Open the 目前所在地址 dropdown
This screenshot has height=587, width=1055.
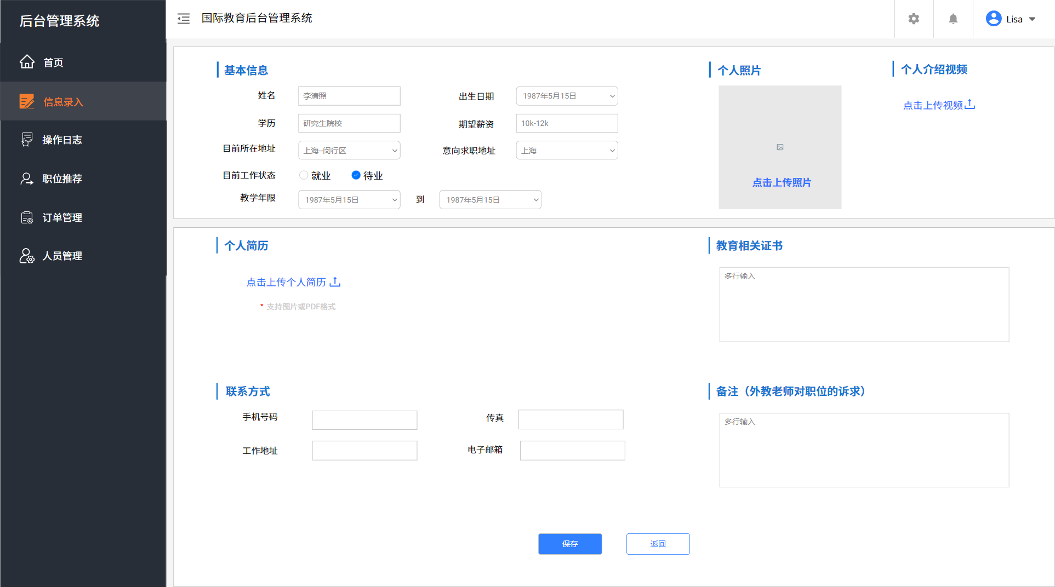coord(349,151)
